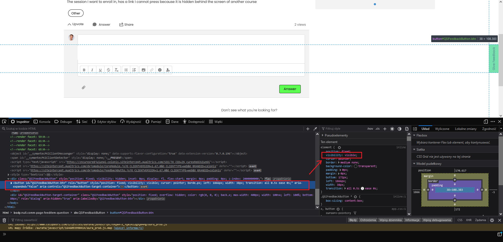Expand the transition shorthand property
Screen dimensions: 503x242
pos(345,189)
